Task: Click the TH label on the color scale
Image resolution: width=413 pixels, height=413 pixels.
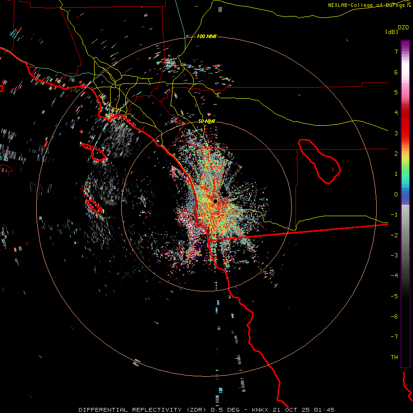Action: click(x=394, y=357)
